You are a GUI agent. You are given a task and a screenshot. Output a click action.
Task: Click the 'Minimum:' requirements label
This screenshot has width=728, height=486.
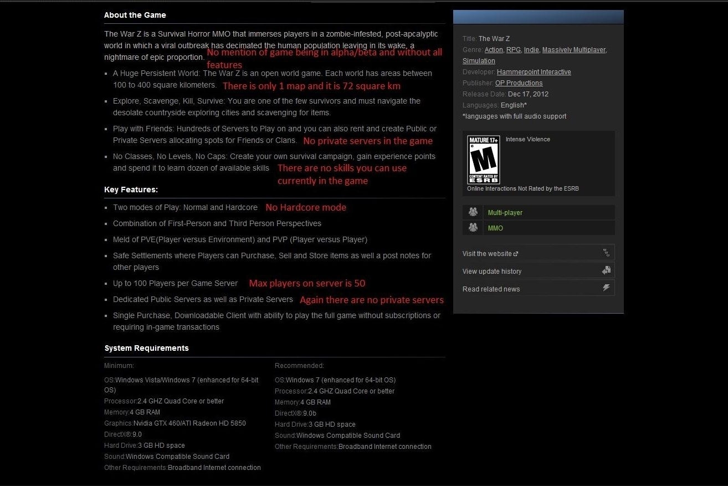[x=119, y=366]
